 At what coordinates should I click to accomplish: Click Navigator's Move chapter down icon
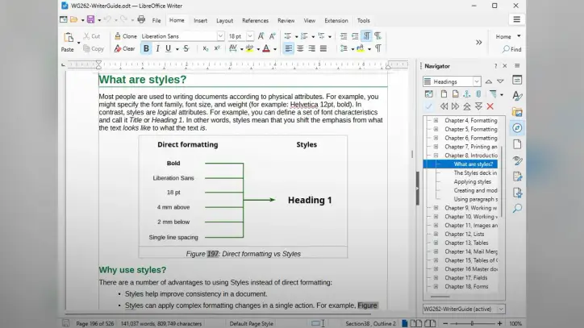tap(478, 106)
